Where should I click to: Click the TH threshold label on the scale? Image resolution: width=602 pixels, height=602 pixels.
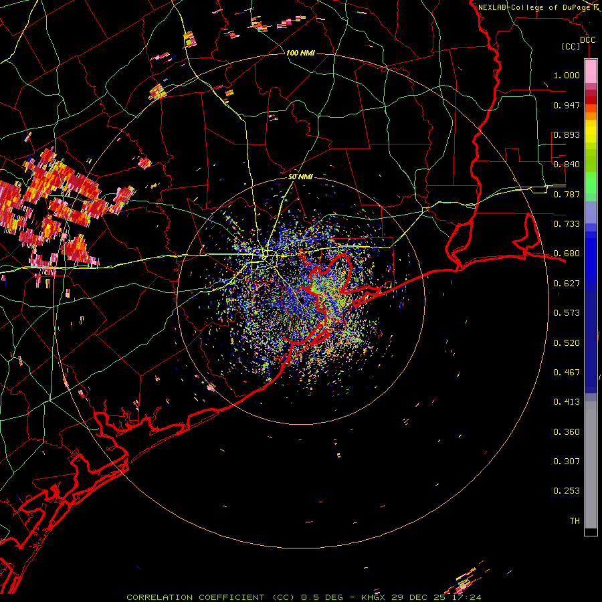coord(575,520)
